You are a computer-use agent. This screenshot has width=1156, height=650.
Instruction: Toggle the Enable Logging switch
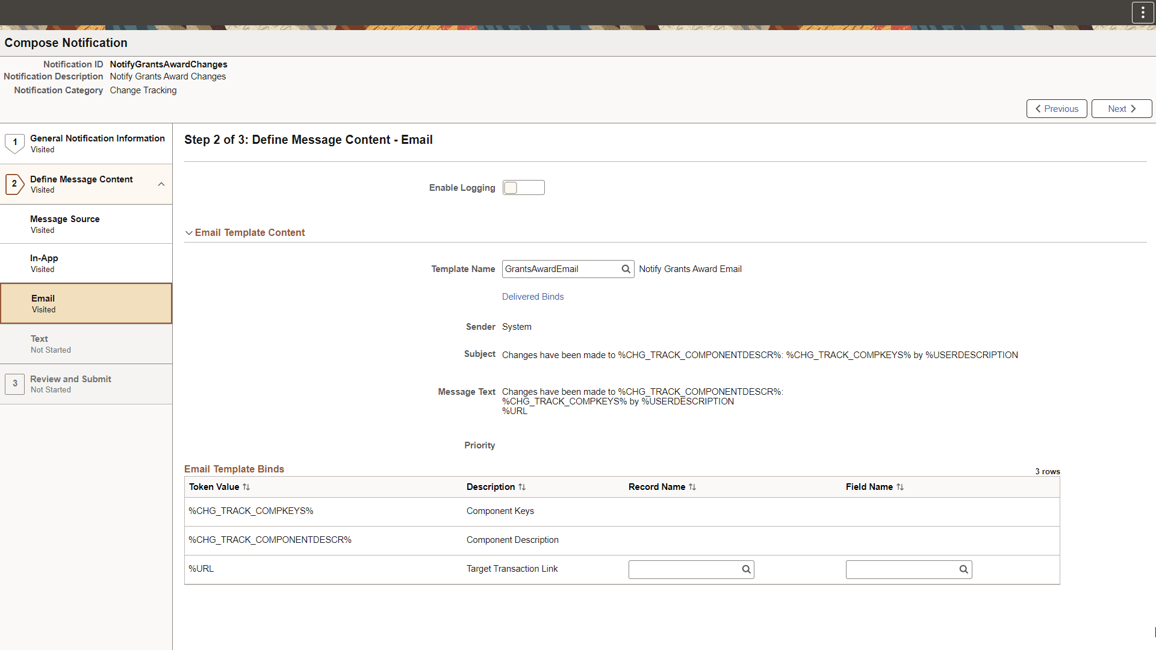[x=523, y=188]
